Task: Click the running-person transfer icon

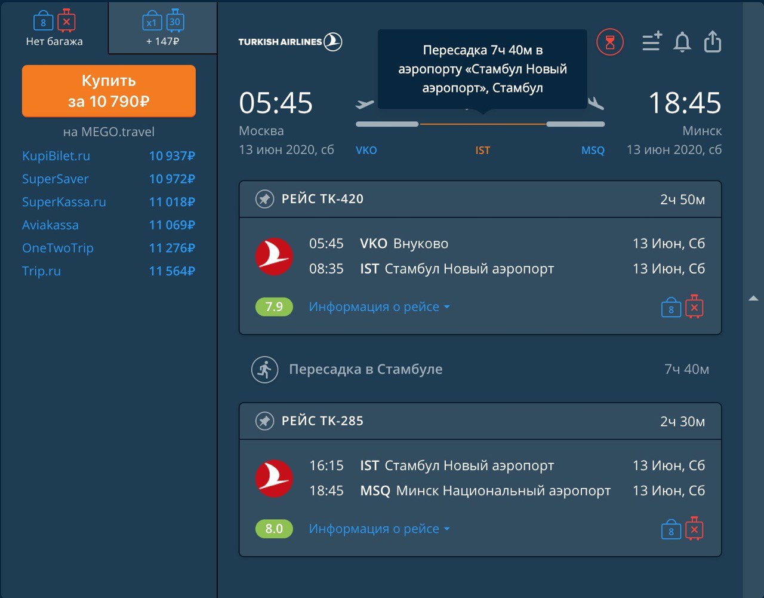Action: [x=264, y=370]
